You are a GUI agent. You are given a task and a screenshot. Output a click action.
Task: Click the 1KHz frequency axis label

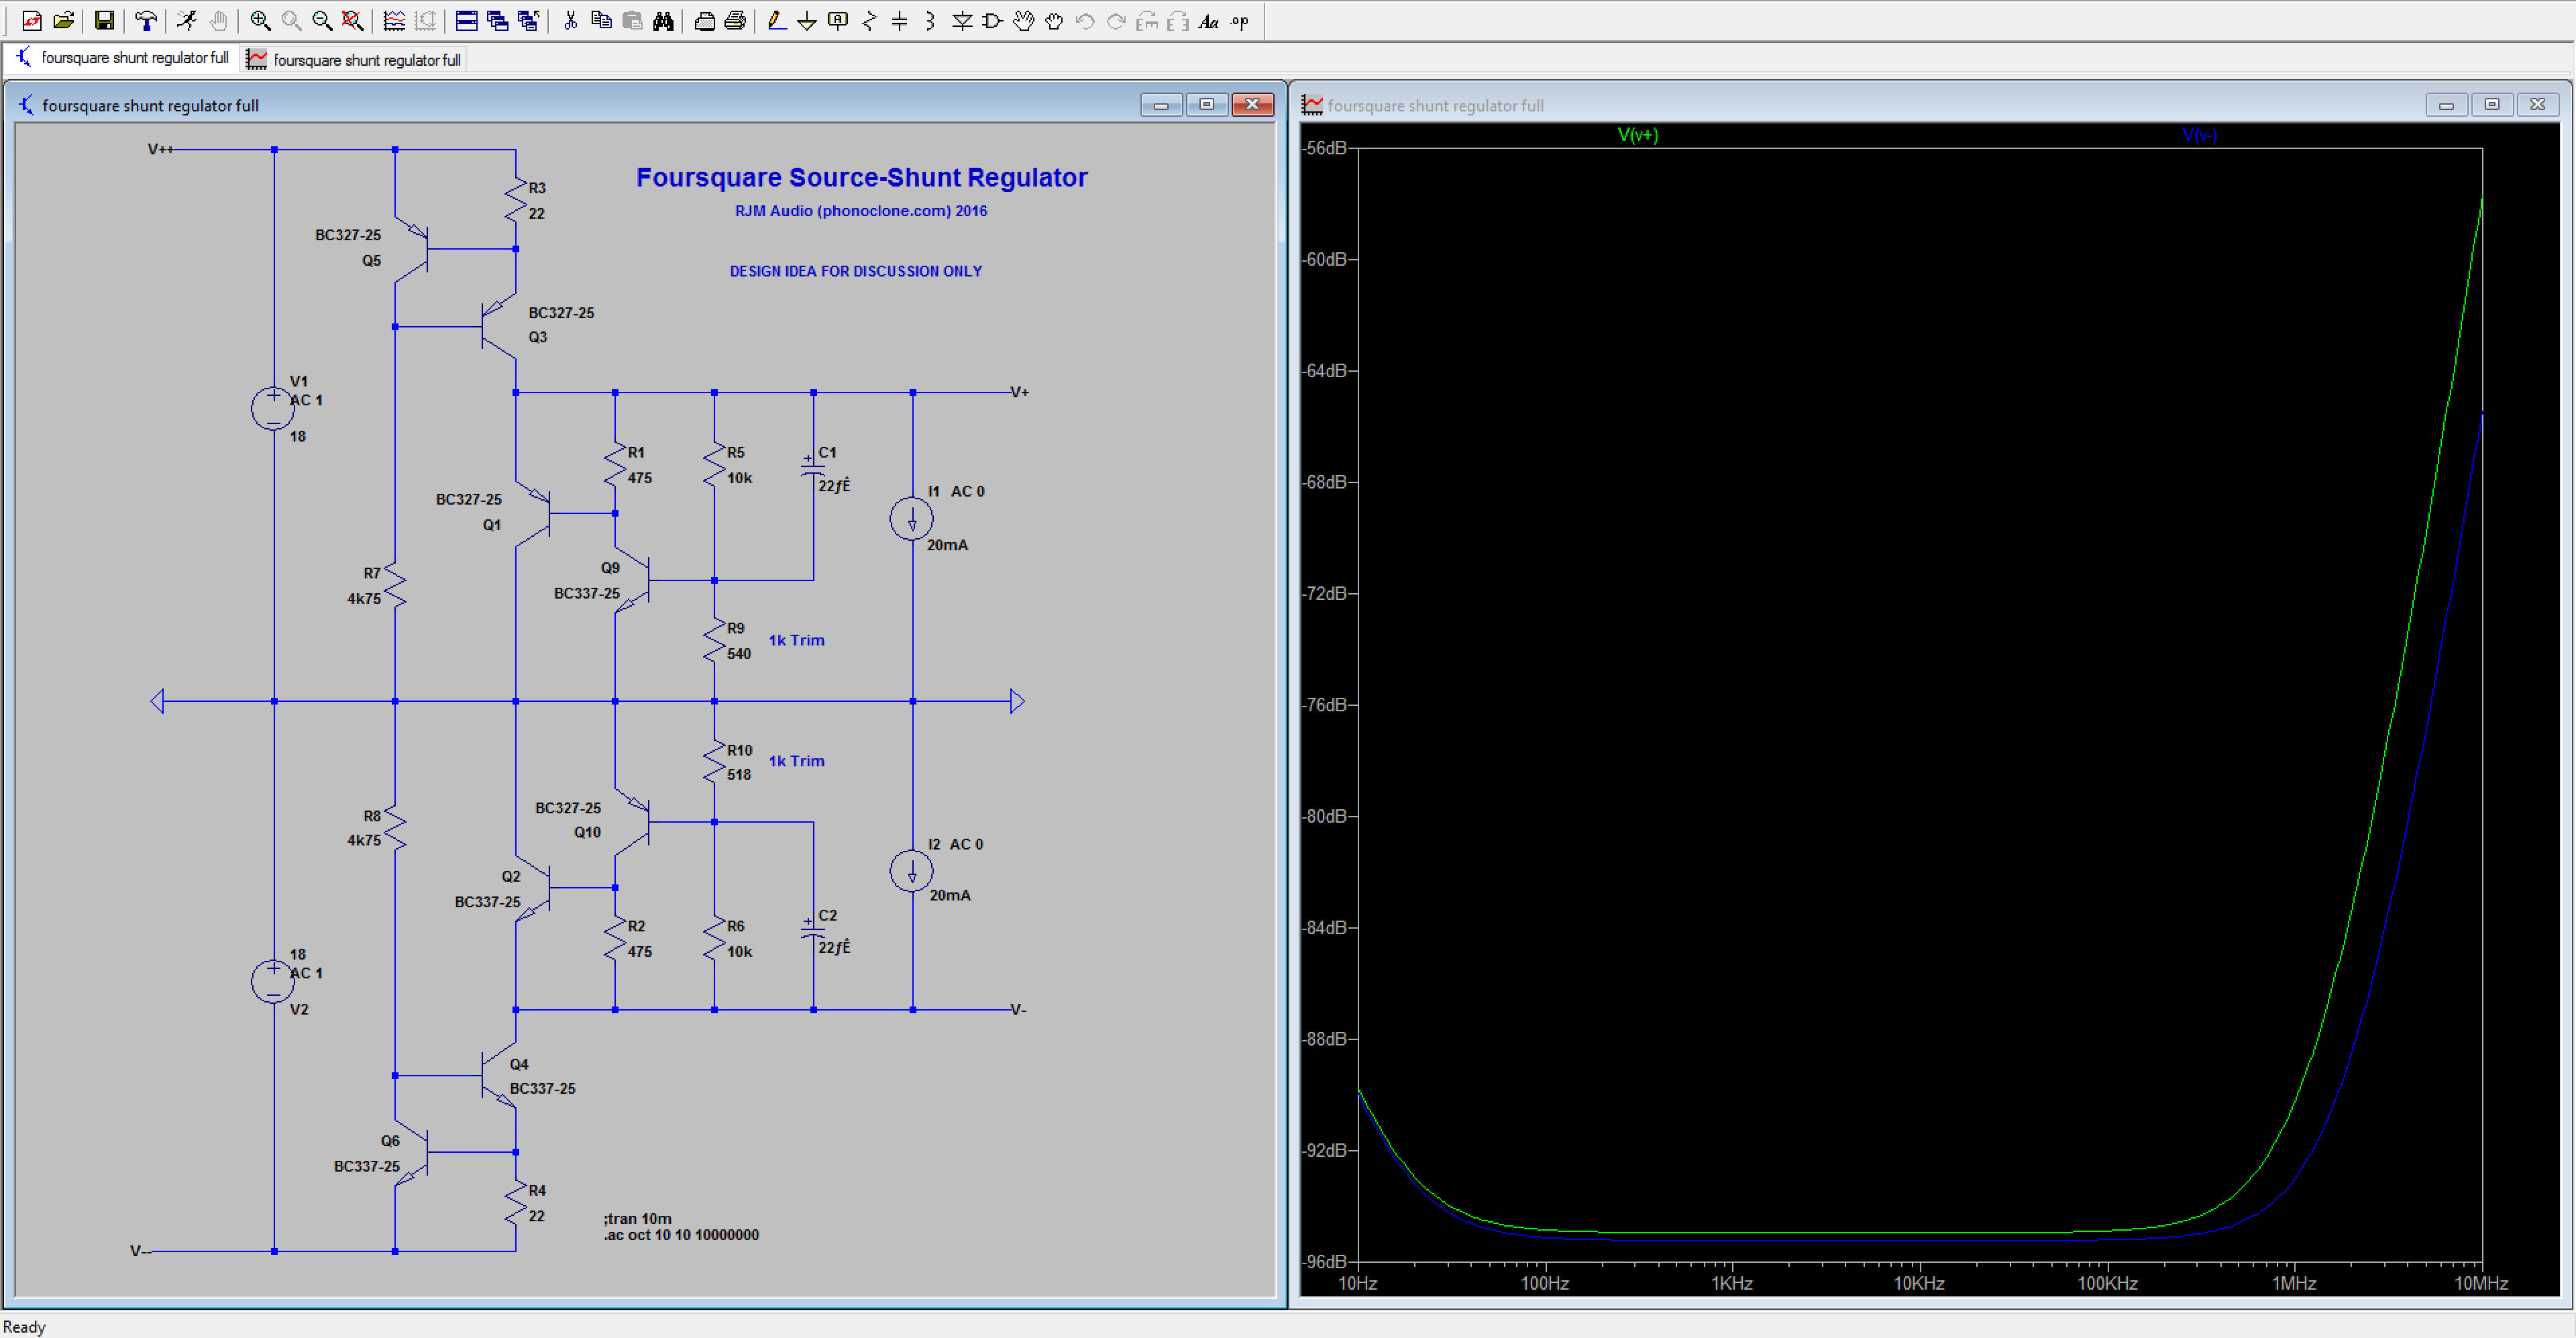(1731, 1283)
